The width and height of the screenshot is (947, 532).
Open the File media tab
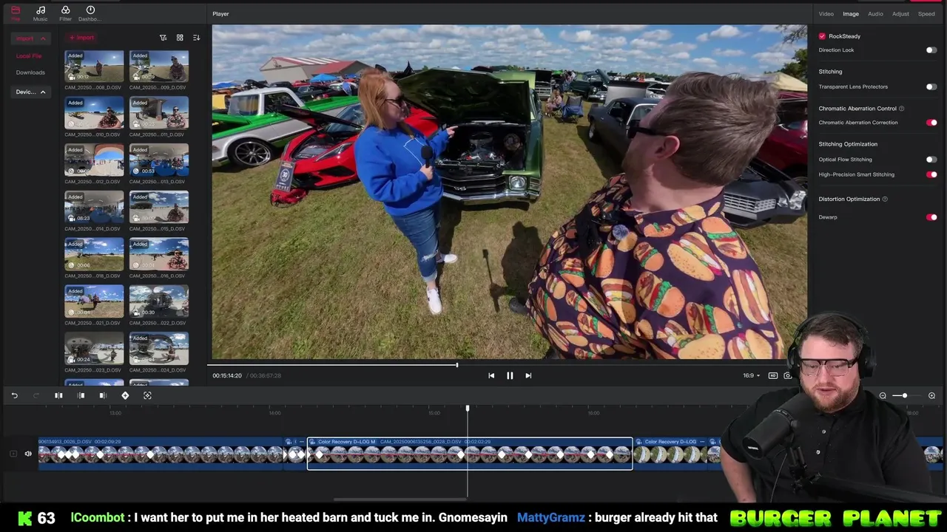[x=16, y=13]
